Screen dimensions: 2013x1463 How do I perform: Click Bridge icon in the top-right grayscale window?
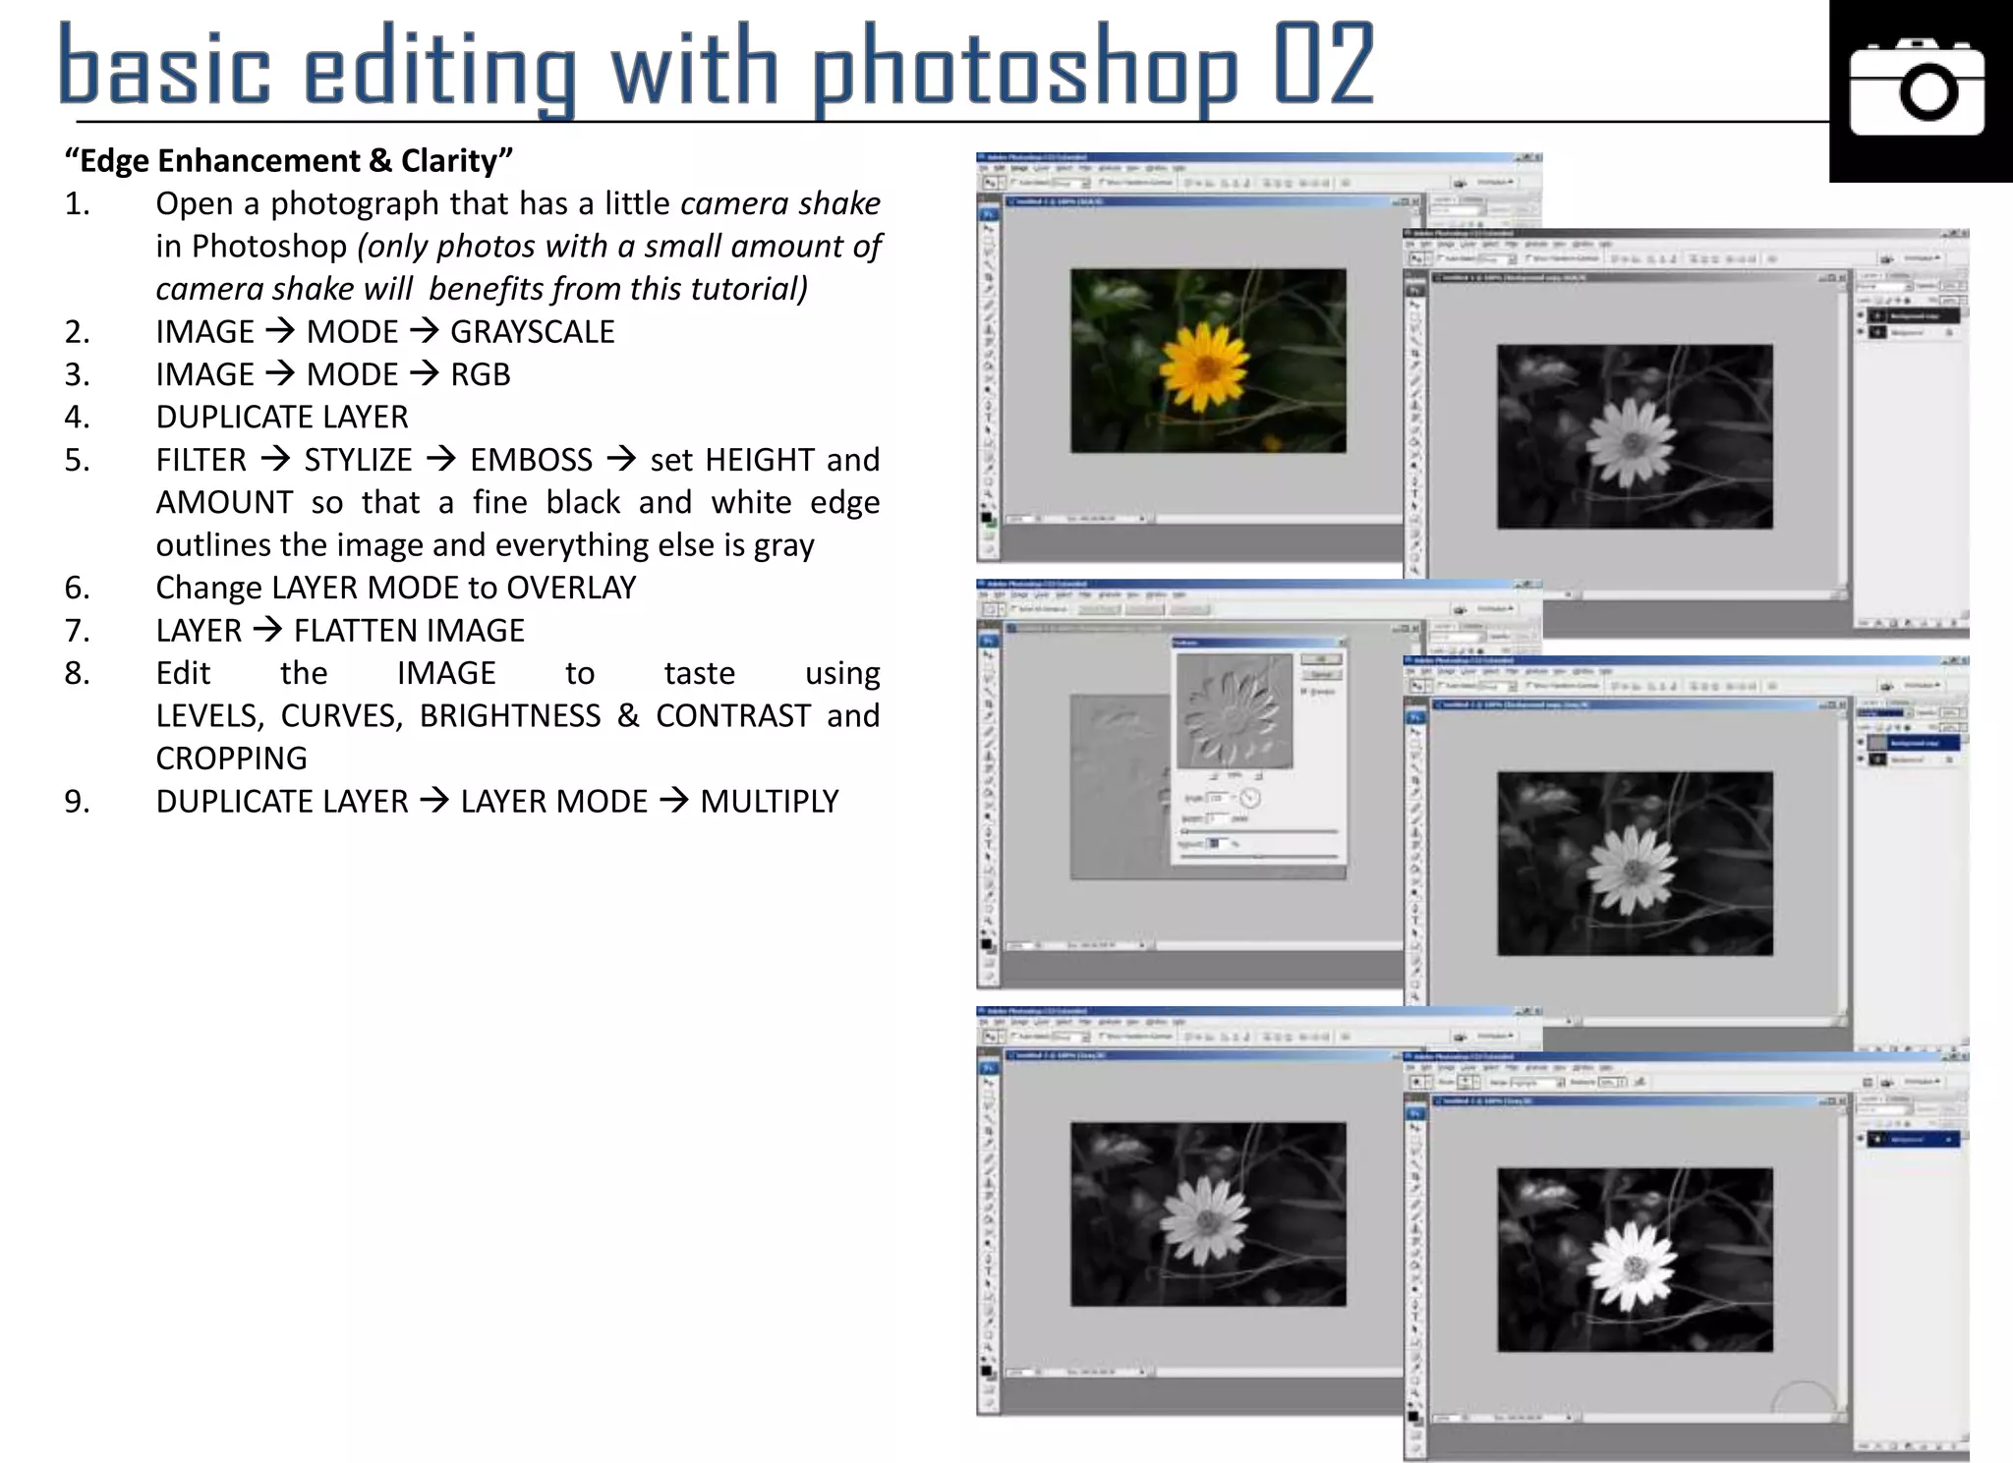click(1887, 259)
